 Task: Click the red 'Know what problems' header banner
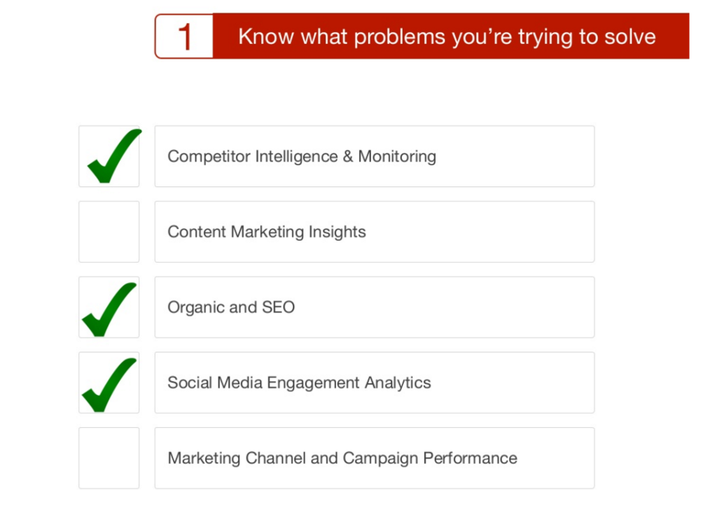tap(451, 36)
